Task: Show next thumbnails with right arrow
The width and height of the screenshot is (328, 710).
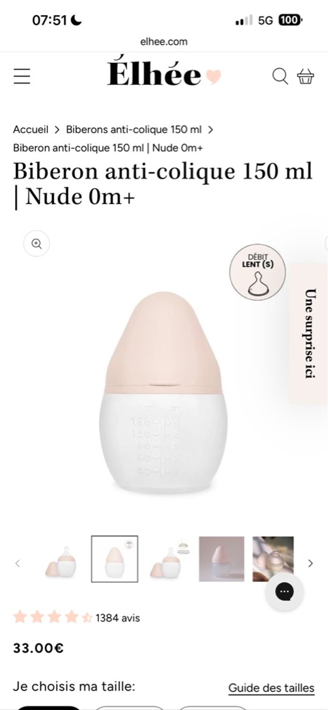Action: (310, 563)
